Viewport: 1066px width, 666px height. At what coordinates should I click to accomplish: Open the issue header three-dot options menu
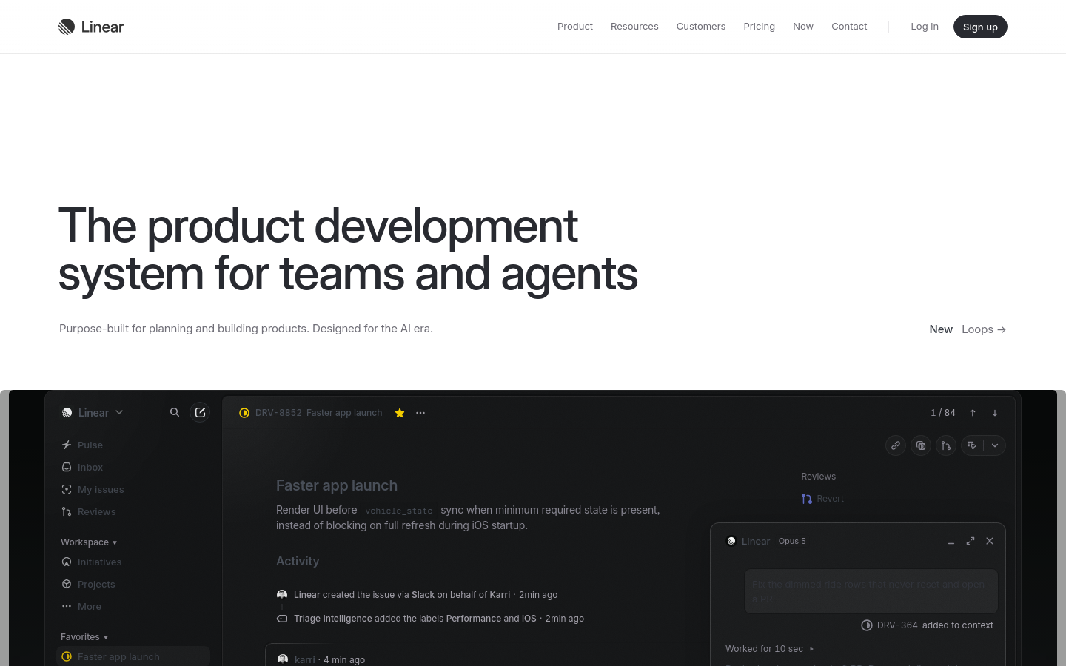[x=420, y=413]
